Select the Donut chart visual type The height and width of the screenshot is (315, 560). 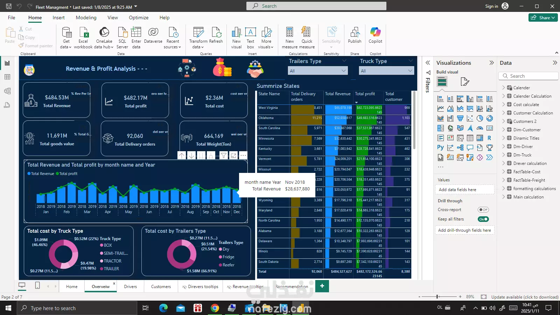(x=490, y=118)
